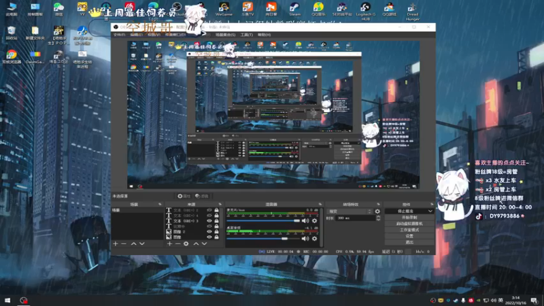
Task: Click the OBS taskbar button next to Start
Action: [23, 301]
